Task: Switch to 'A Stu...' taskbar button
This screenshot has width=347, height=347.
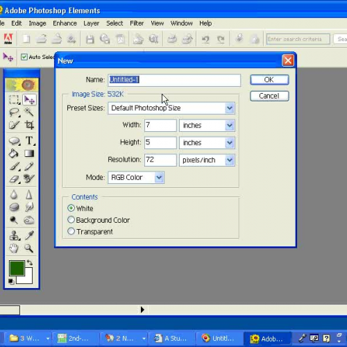Action: [x=171, y=339]
